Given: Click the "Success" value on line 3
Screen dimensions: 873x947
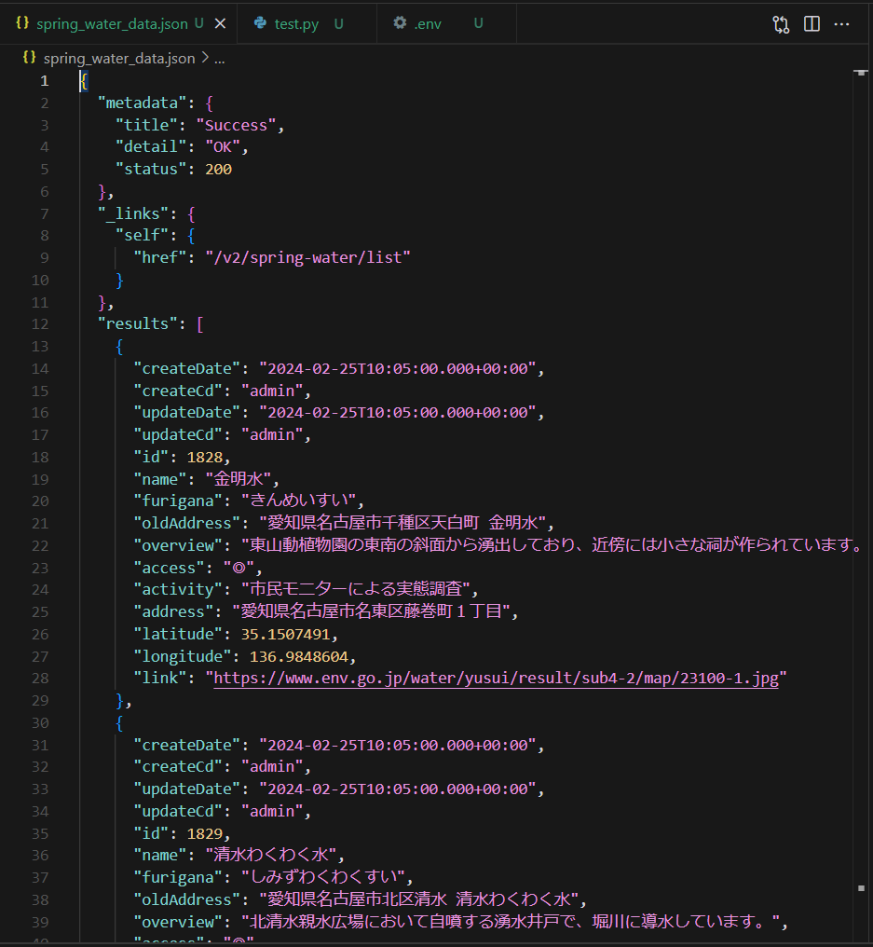Looking at the screenshot, I should coord(236,125).
